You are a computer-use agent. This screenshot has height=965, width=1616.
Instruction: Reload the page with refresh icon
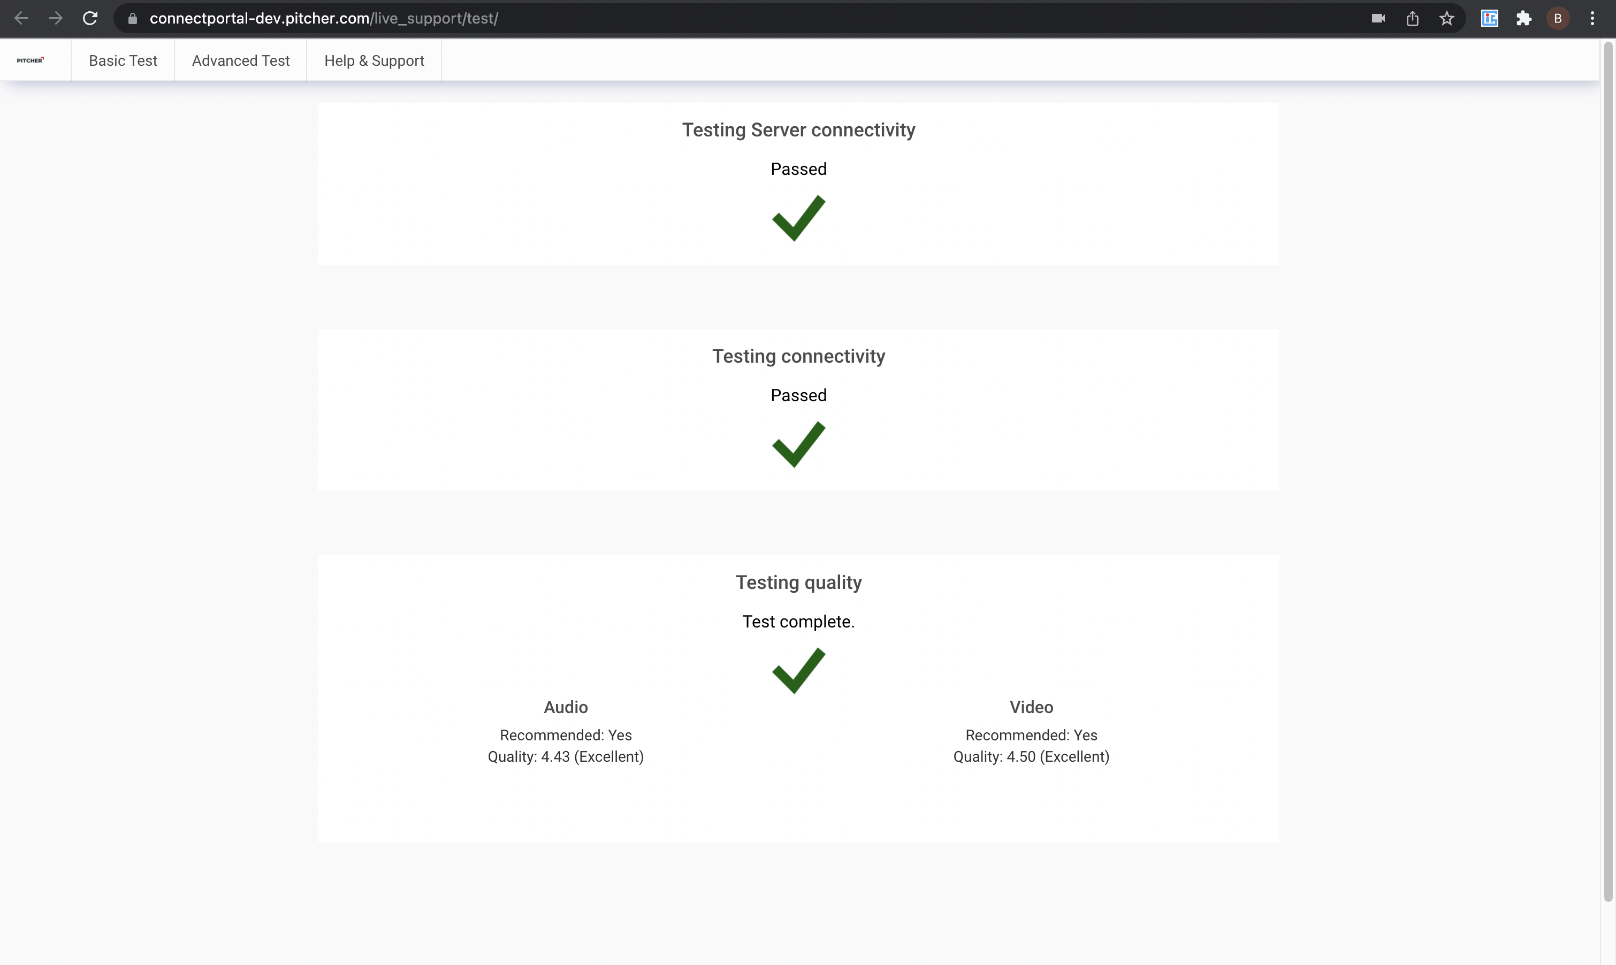tap(90, 18)
